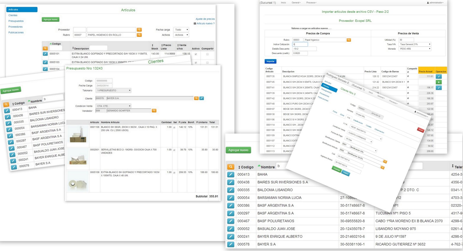
Task: Click the orange Precio Actual column header
Action: pyautogui.click(x=425, y=71)
